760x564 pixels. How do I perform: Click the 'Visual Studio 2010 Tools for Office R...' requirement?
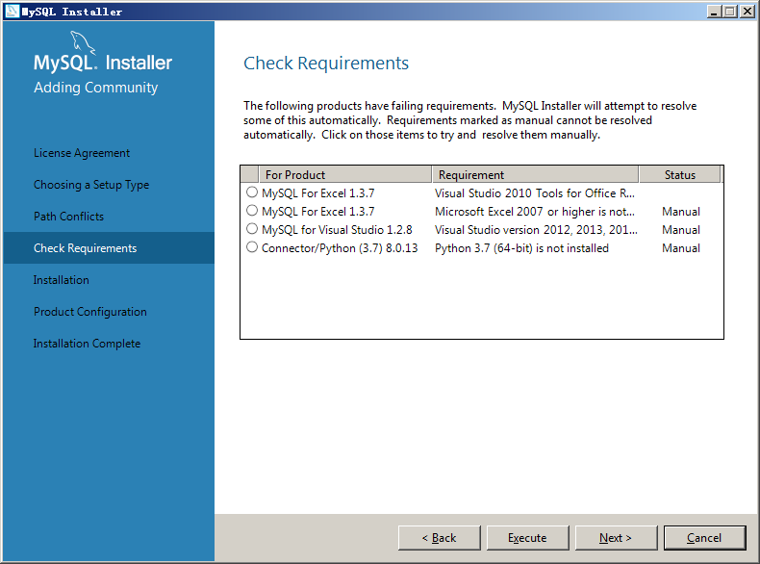click(535, 193)
